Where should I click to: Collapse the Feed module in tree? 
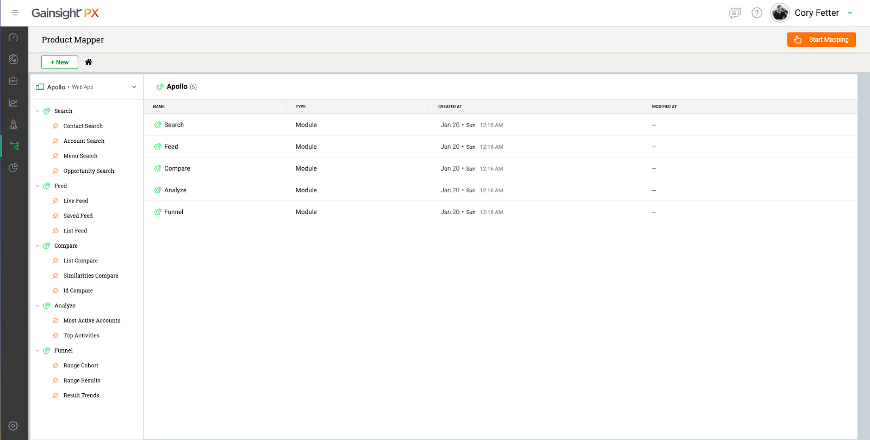pyautogui.click(x=38, y=186)
